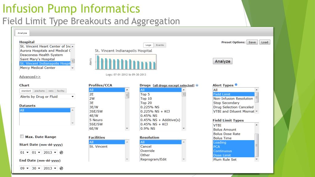Select Override in Resolution list
Screen dimensions: 315x177
pos(147,151)
